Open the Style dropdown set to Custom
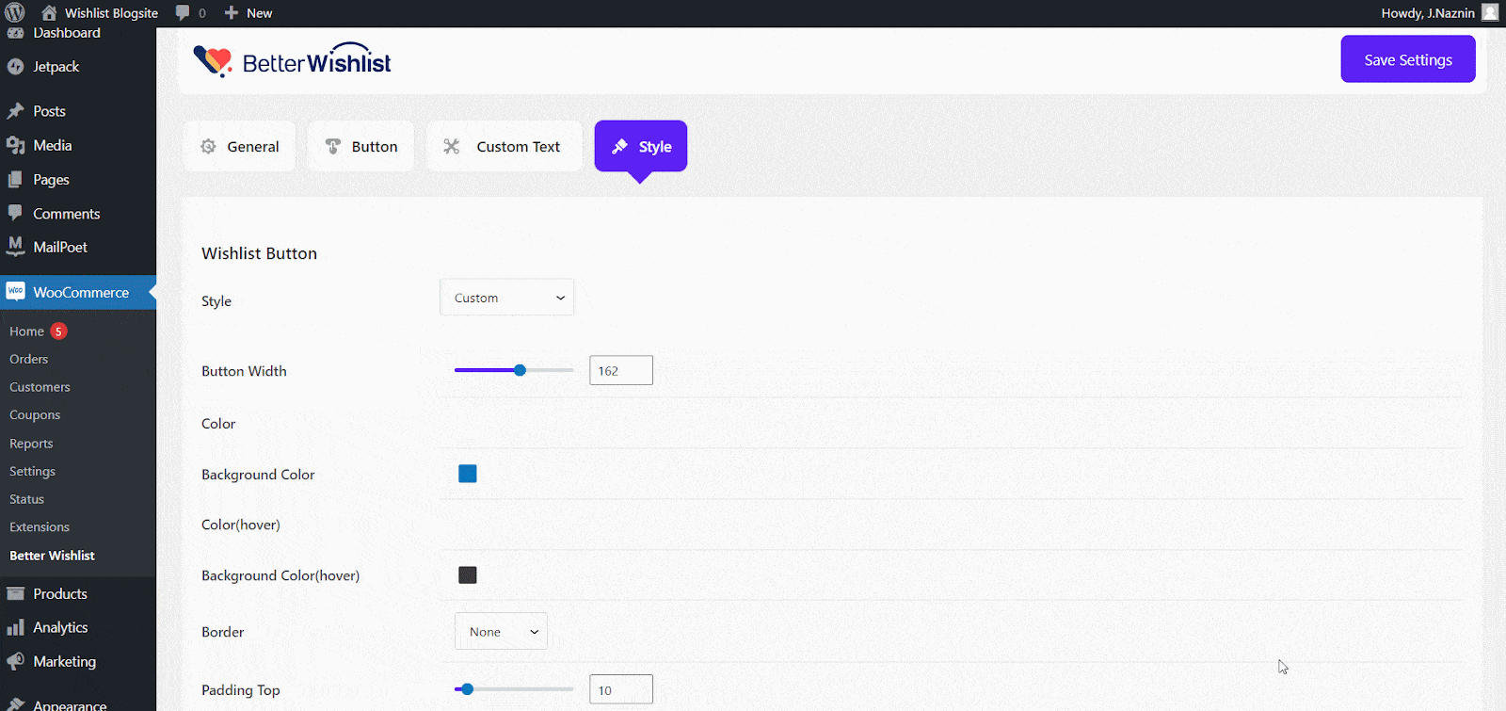 pos(507,298)
